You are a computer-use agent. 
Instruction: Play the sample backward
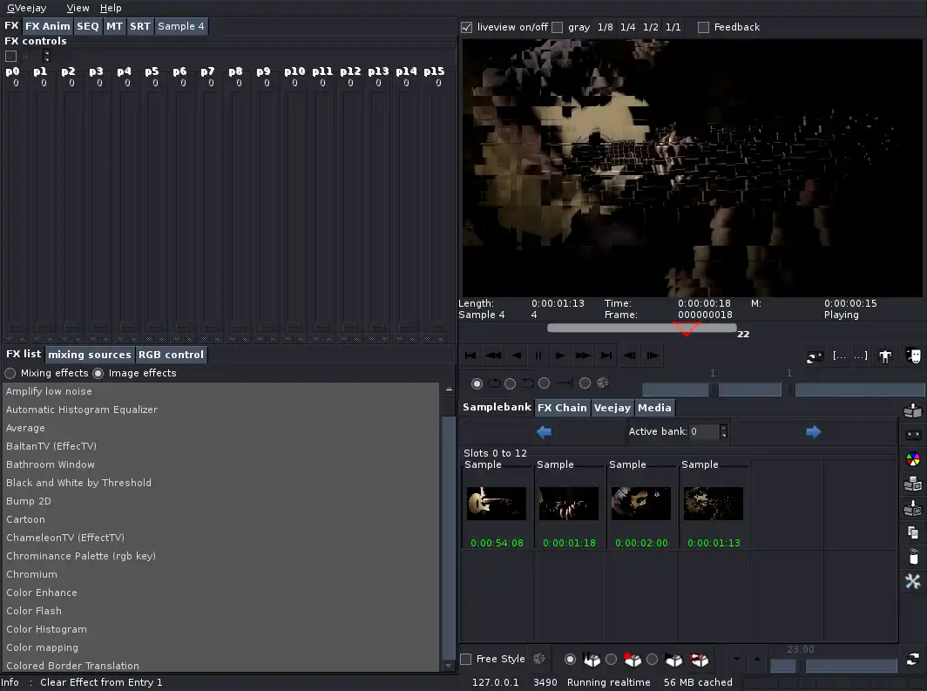pos(516,356)
